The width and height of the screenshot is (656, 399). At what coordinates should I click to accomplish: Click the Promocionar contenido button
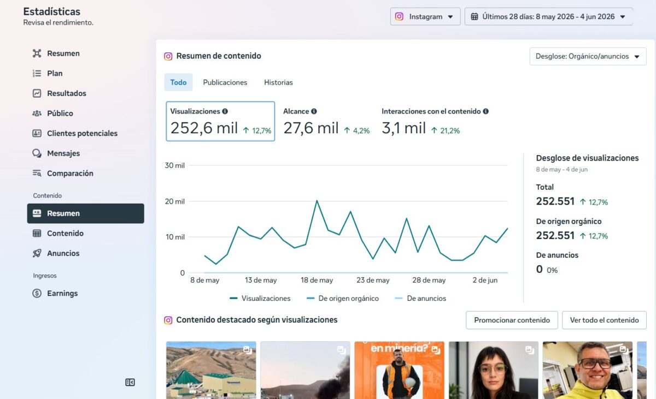(512, 320)
